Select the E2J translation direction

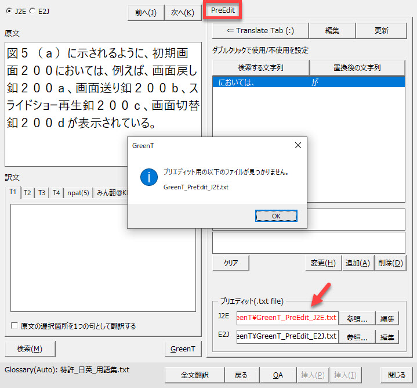(x=32, y=10)
